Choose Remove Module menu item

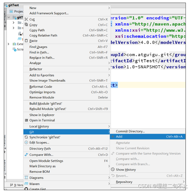point(67,97)
